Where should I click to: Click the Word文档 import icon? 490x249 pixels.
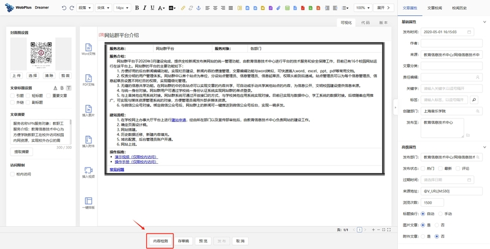coord(88,49)
